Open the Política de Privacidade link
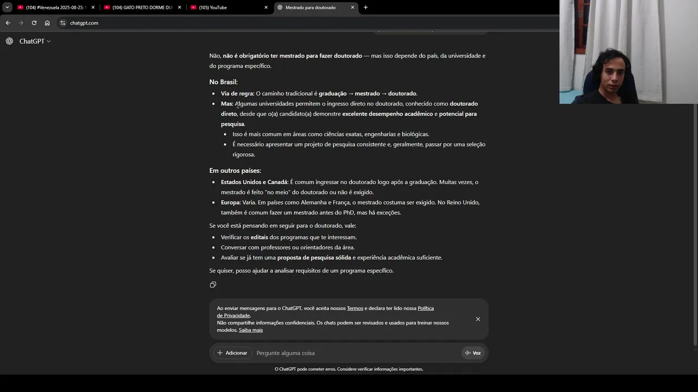 coord(326,311)
